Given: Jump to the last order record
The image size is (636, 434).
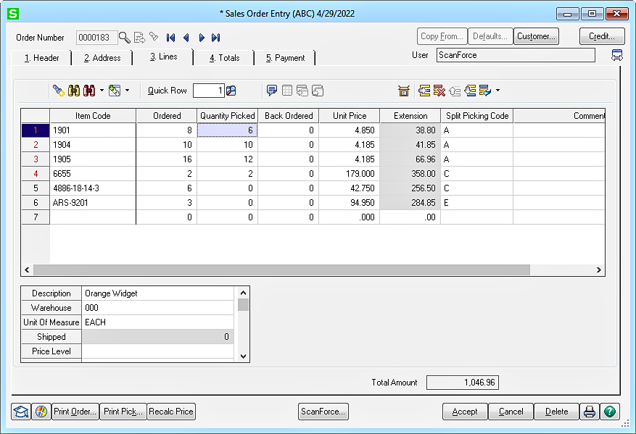Looking at the screenshot, I should [216, 38].
